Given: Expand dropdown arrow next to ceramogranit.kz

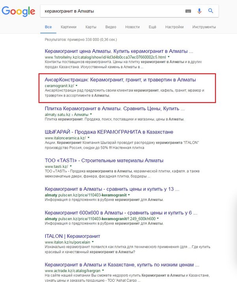Looking at the screenshot, I should pyautogui.click(x=77, y=85).
